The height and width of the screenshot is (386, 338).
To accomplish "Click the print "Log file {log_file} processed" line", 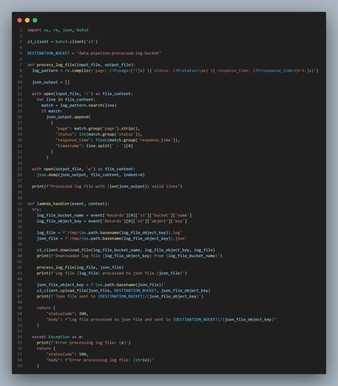I will point(112,273).
